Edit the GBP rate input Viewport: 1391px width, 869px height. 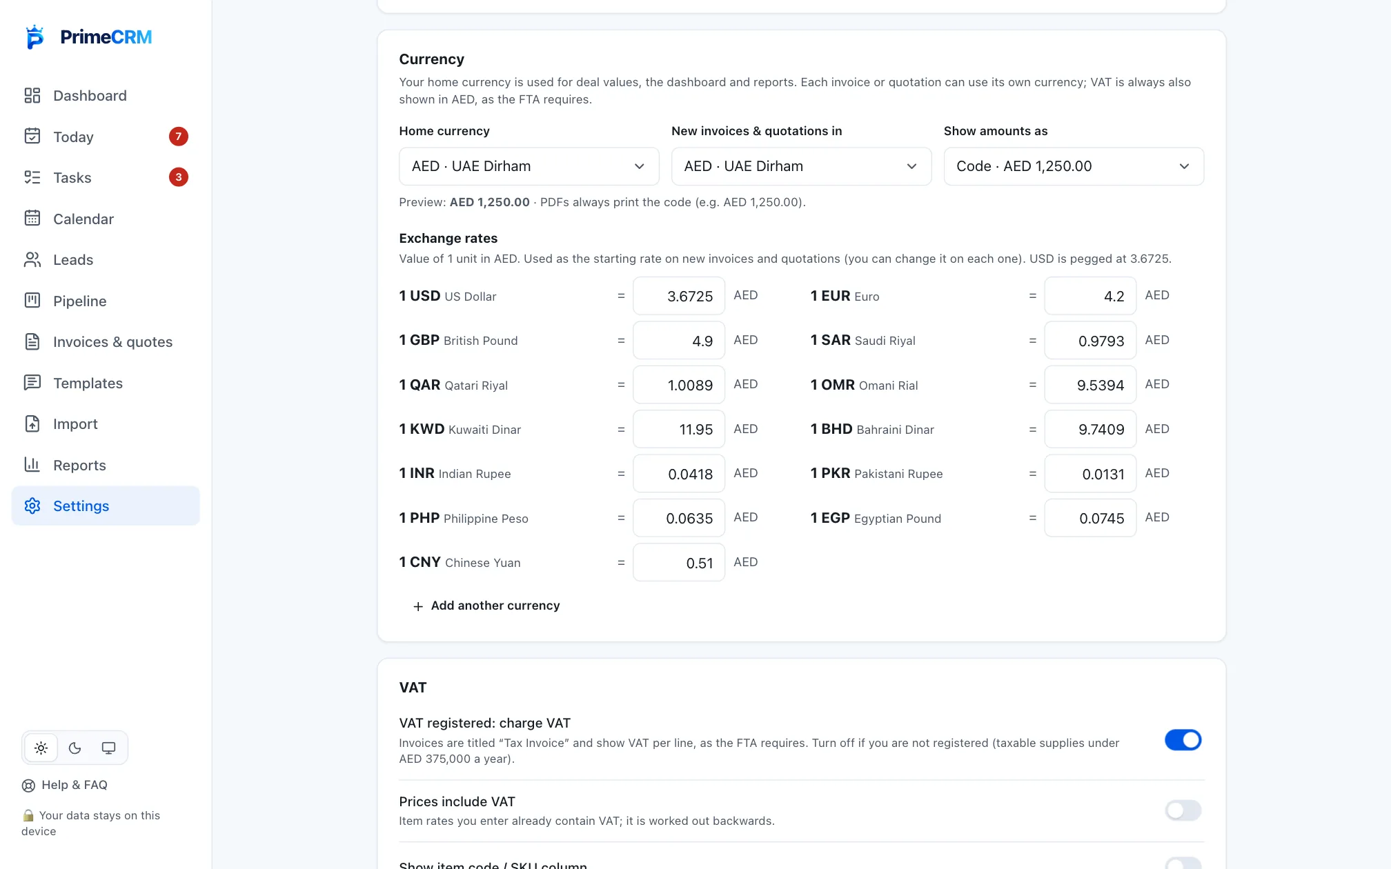(679, 340)
